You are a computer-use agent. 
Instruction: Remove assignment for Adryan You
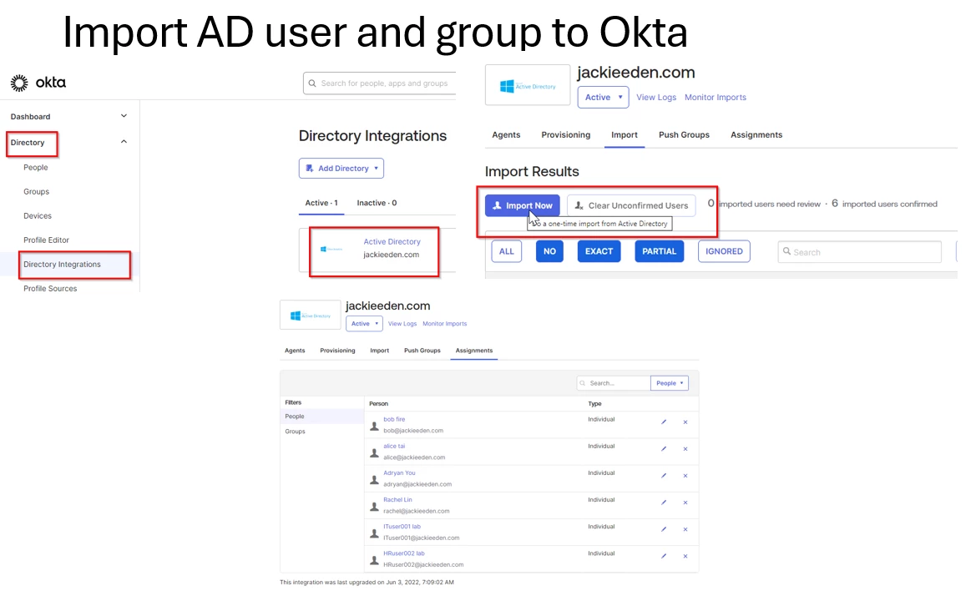pyautogui.click(x=685, y=475)
